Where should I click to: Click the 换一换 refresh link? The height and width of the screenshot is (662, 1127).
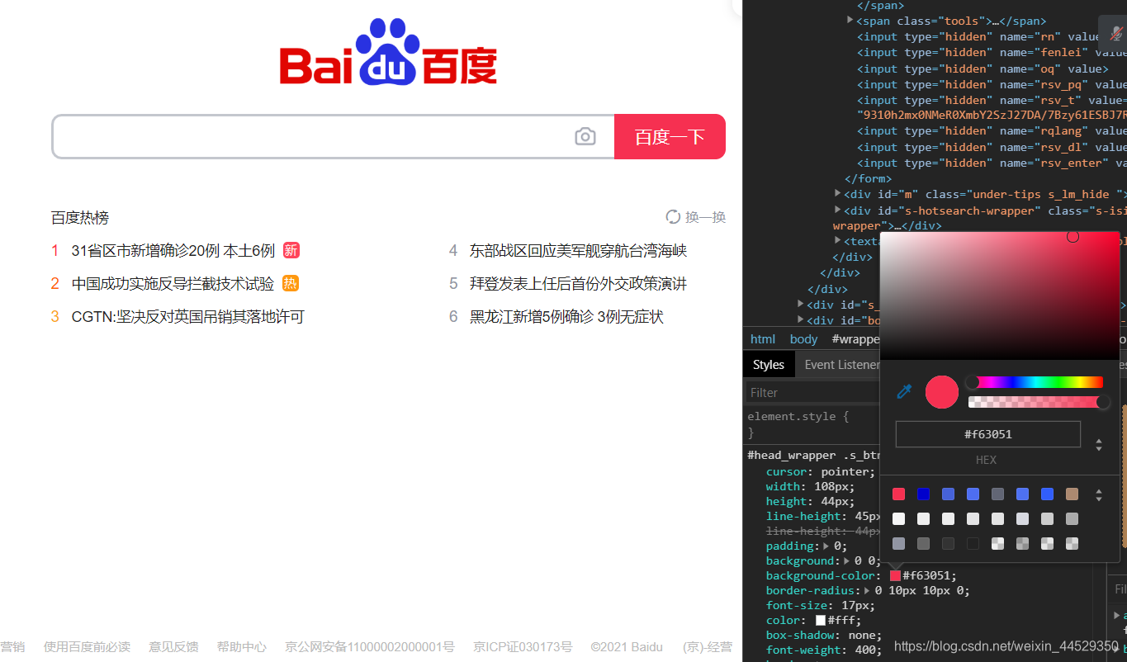click(696, 217)
